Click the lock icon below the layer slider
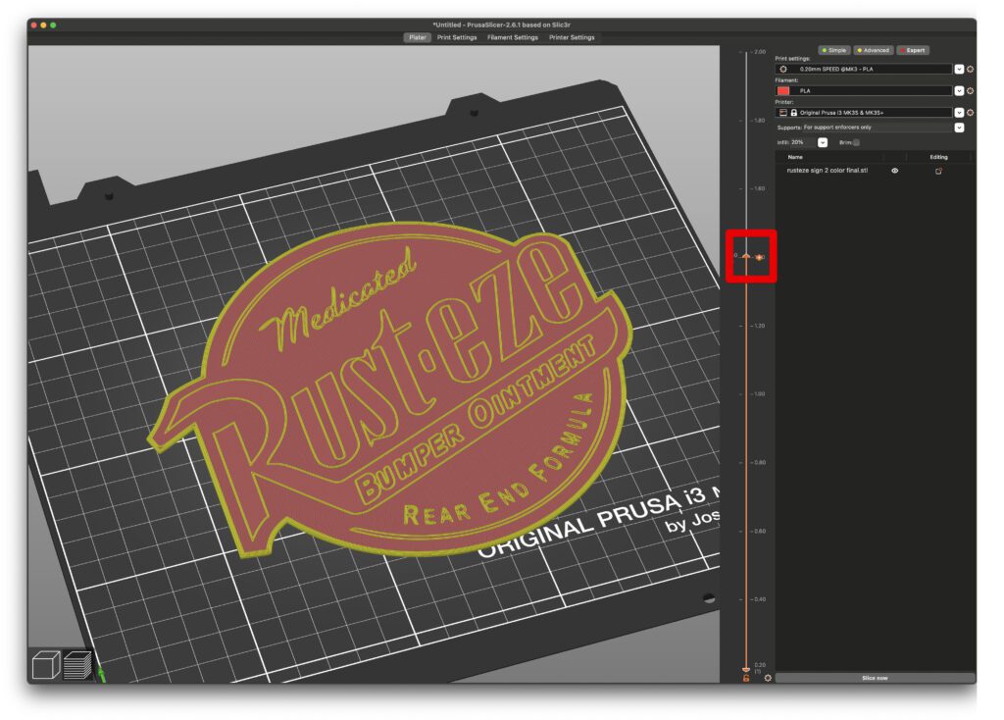 tap(745, 678)
